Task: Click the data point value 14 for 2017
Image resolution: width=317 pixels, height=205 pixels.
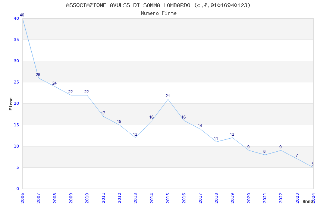Action: tap(200, 126)
